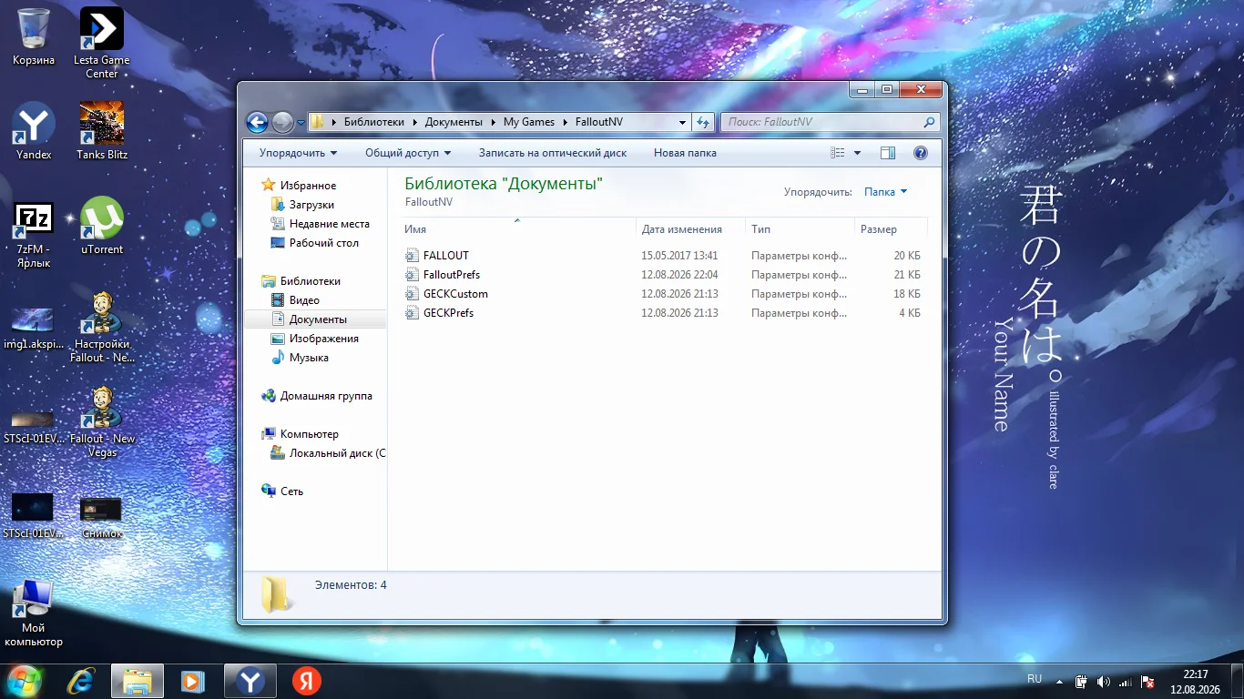Select the Tanks Blitz desktop icon

pyautogui.click(x=102, y=131)
